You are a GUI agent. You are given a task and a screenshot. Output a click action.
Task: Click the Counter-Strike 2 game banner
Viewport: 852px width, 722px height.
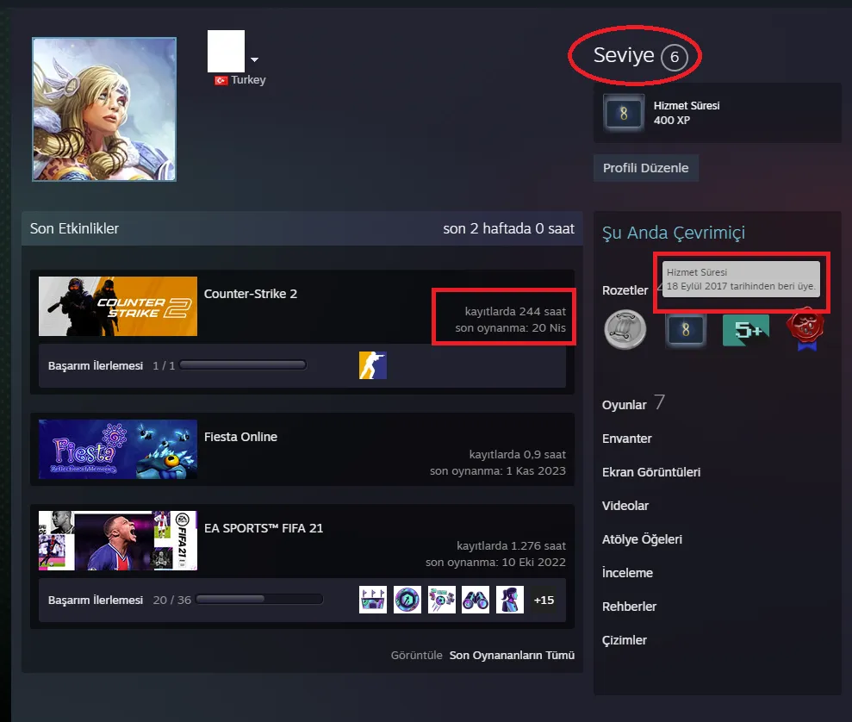tap(118, 306)
